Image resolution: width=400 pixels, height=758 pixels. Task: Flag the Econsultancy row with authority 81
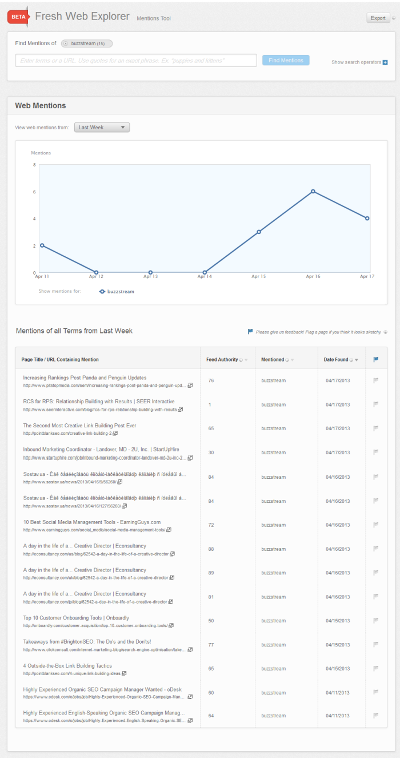(x=376, y=597)
